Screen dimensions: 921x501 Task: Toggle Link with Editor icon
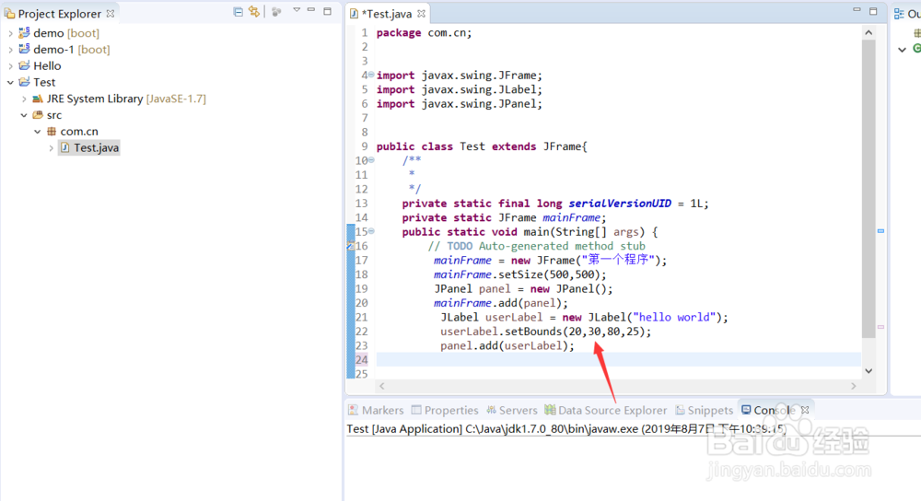(x=254, y=12)
